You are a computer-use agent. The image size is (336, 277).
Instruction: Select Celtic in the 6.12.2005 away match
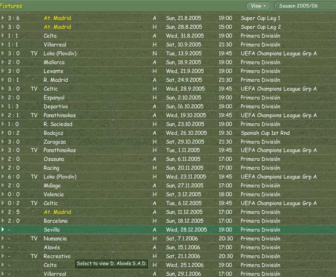(x=51, y=203)
